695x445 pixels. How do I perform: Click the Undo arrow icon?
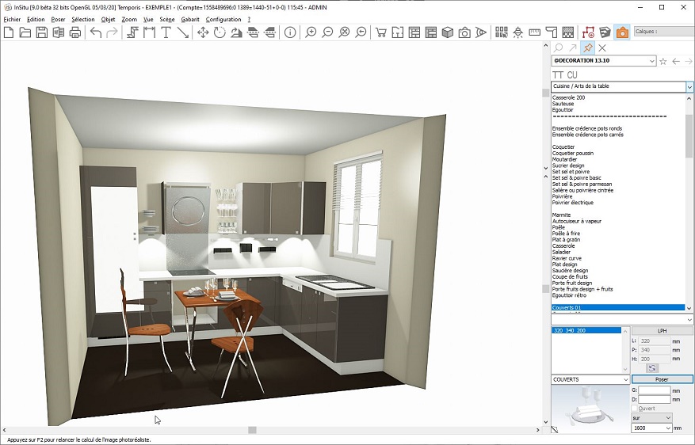96,32
